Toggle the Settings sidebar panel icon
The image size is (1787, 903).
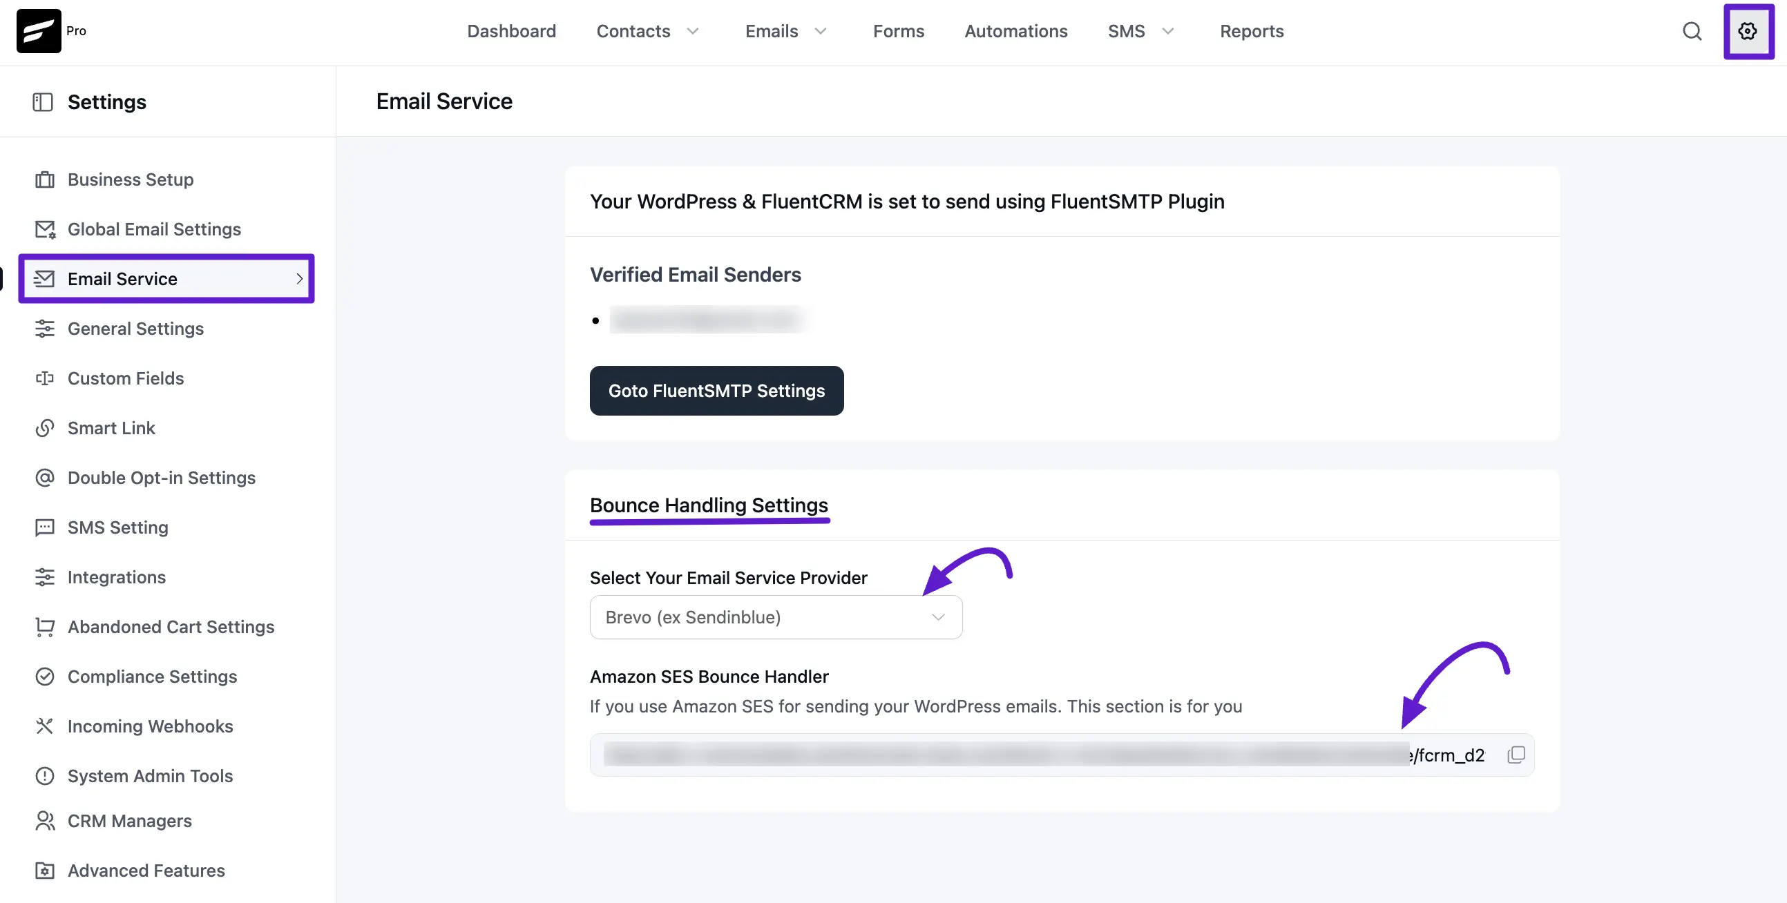click(x=43, y=102)
